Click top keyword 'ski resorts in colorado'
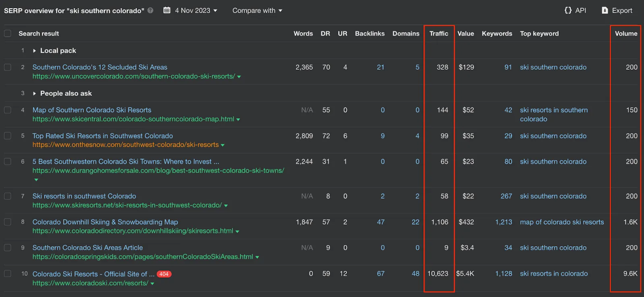Image resolution: width=644 pixels, height=297 pixels. coord(554,274)
